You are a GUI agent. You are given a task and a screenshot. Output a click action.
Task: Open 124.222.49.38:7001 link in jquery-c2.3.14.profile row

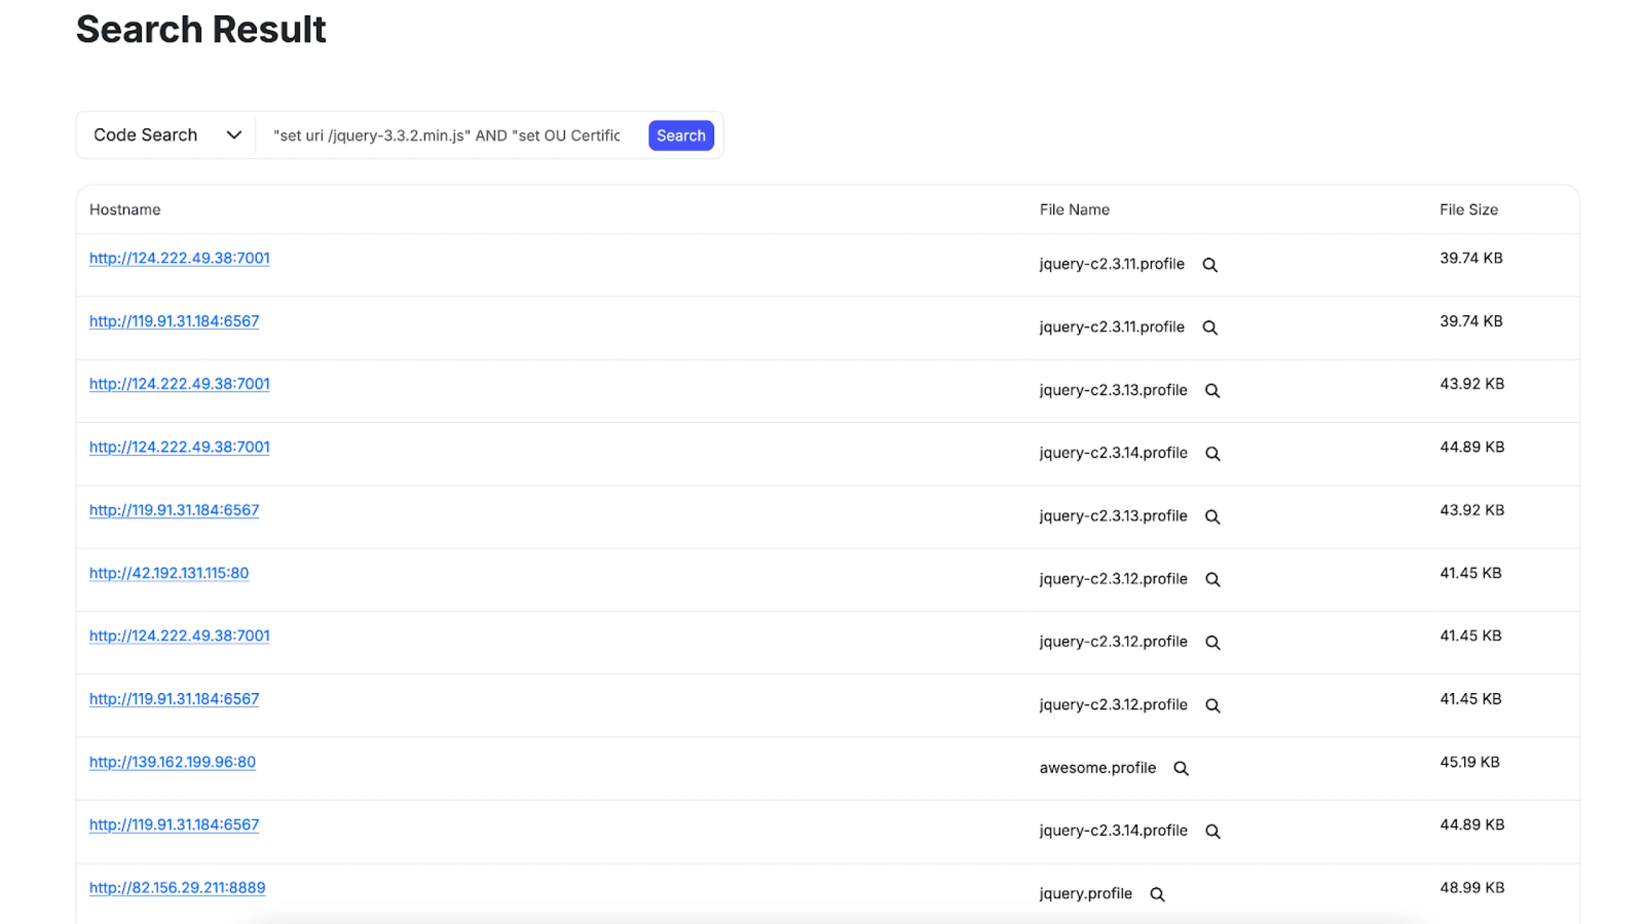coord(179,447)
